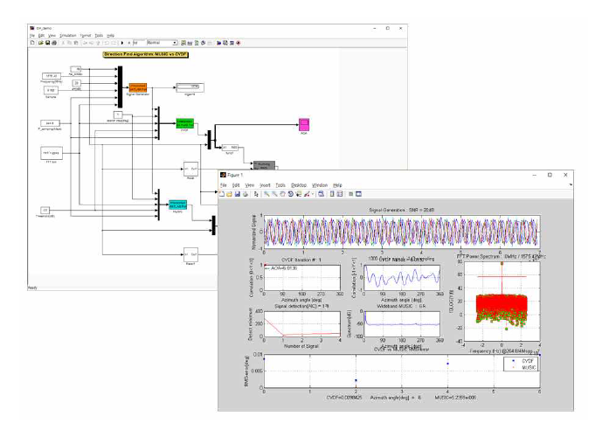Screen dimensions: 616x423
Task: Click the CVDF/MUSIC legend box in bottom plot
Action: click(x=522, y=364)
